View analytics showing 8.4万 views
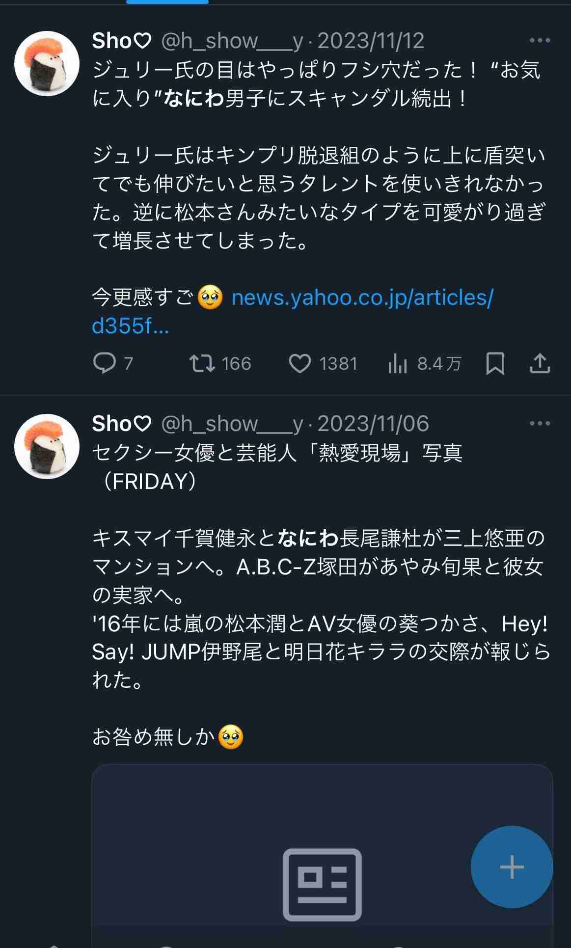The width and height of the screenshot is (571, 948). tap(398, 364)
